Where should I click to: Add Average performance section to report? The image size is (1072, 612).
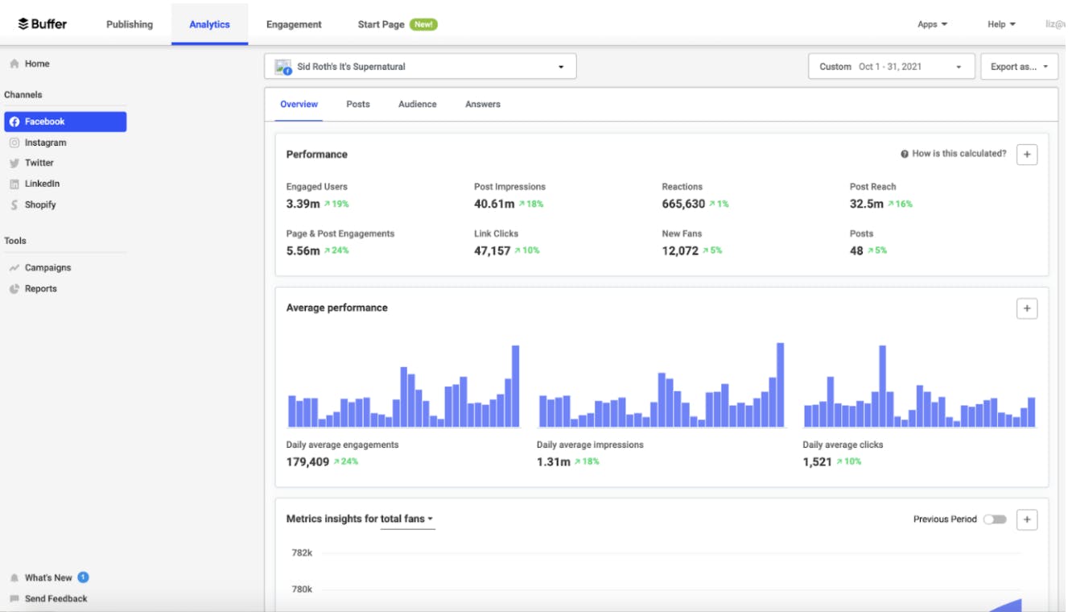click(x=1027, y=308)
